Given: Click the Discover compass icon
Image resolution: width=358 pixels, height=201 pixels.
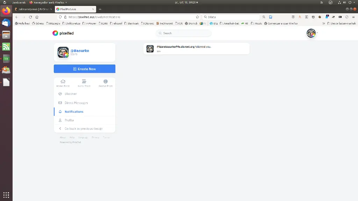Looking at the screenshot, I should 60,94.
